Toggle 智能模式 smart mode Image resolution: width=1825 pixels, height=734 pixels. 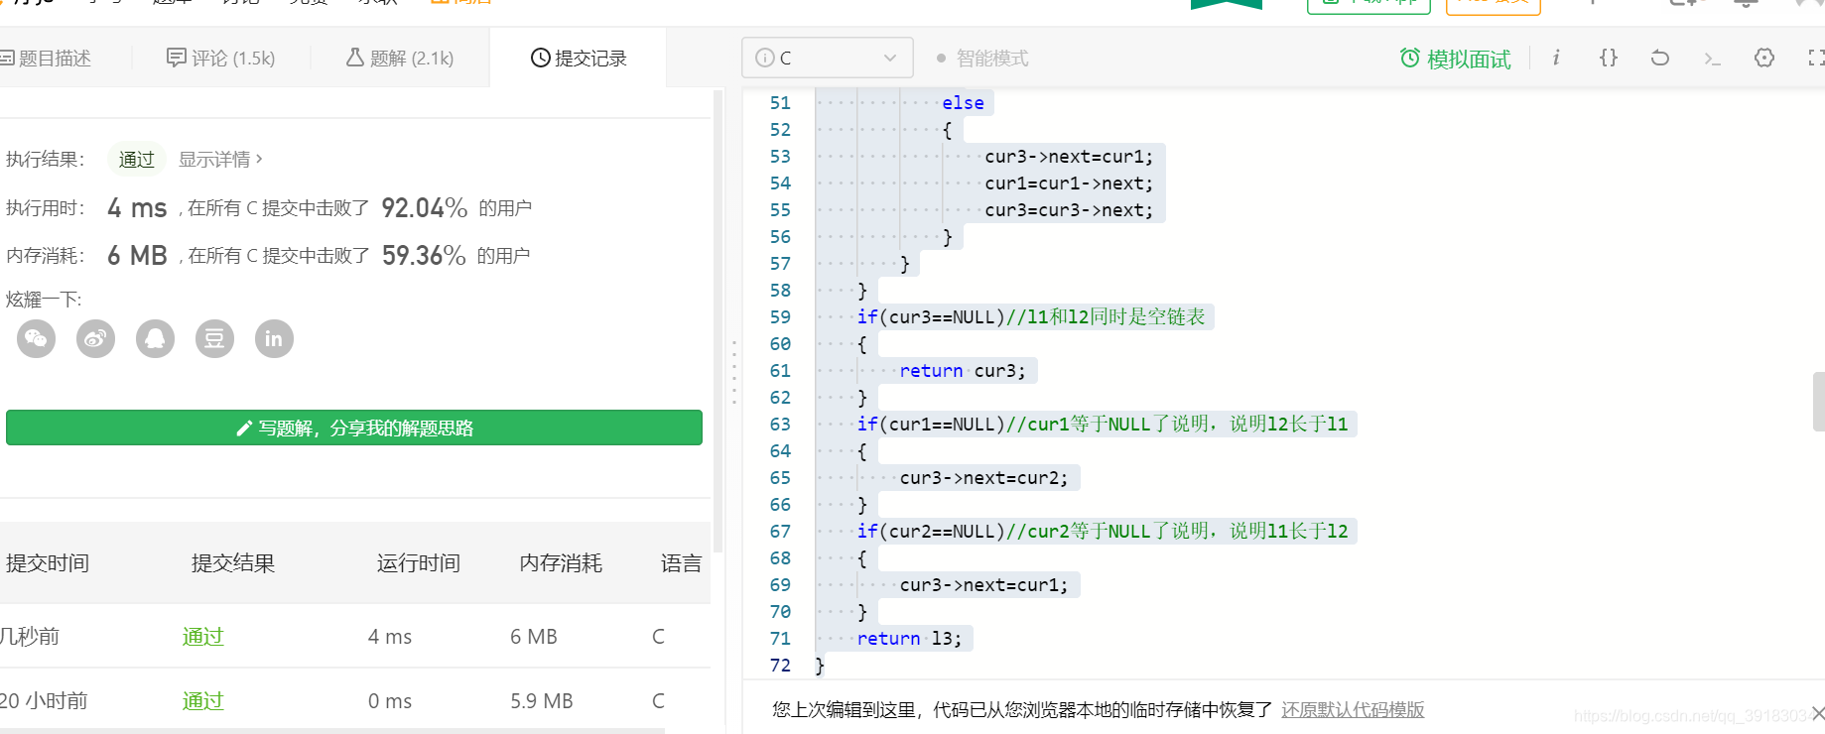coord(982,59)
